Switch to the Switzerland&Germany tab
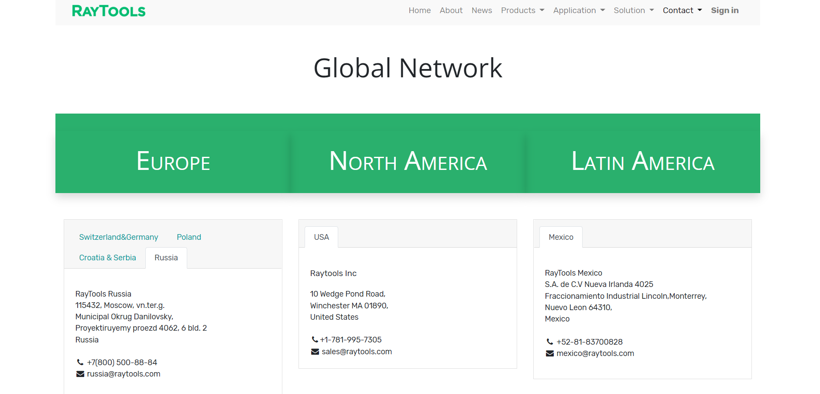This screenshot has height=394, width=820. (x=119, y=237)
